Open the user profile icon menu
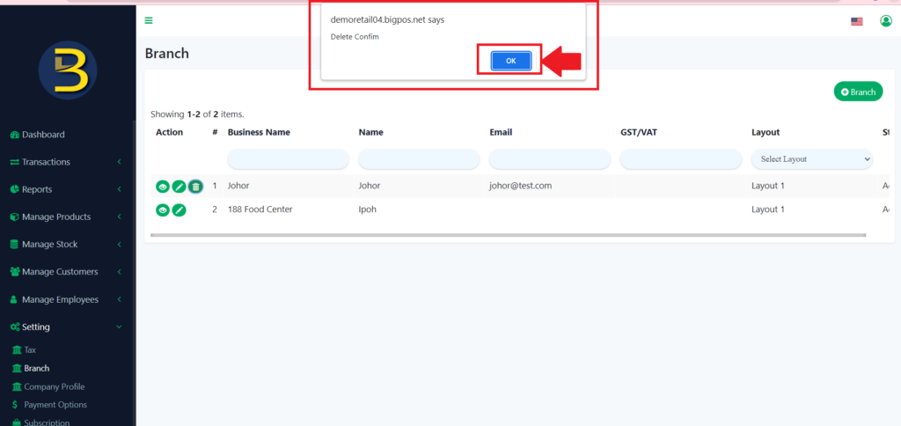This screenshot has height=426, width=901. [885, 21]
